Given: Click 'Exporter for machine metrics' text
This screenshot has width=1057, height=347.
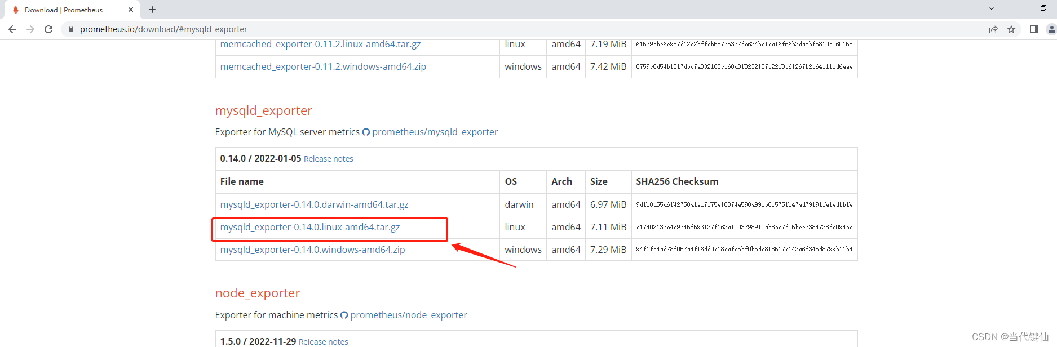Looking at the screenshot, I should [276, 315].
